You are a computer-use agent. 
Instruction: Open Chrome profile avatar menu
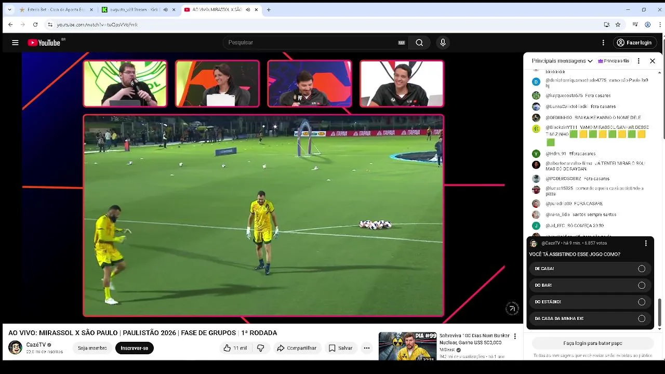(x=647, y=24)
